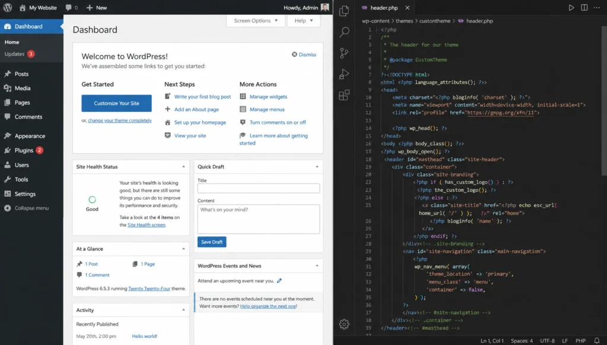Click the 1 Comment link
Viewport: 607px width, 345px height.
97,275
